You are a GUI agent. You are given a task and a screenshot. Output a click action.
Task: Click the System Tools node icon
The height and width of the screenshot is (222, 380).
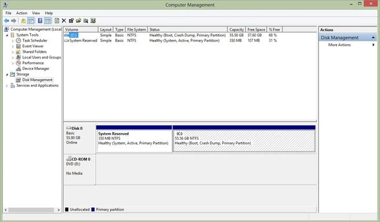pyautogui.click(x=13, y=35)
